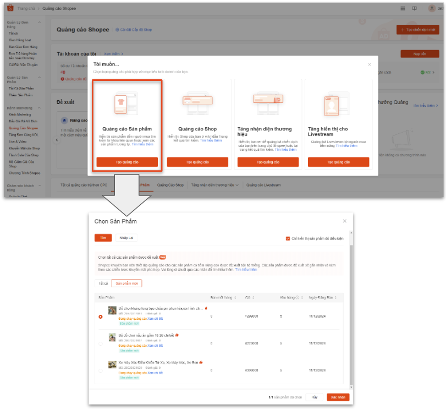
Task: Click Tạo quảng cáo under Quảng cáo Shop
Action: click(197, 162)
